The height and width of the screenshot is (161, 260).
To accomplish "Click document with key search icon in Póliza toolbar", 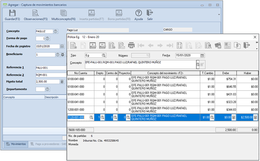I will tap(208, 45).
